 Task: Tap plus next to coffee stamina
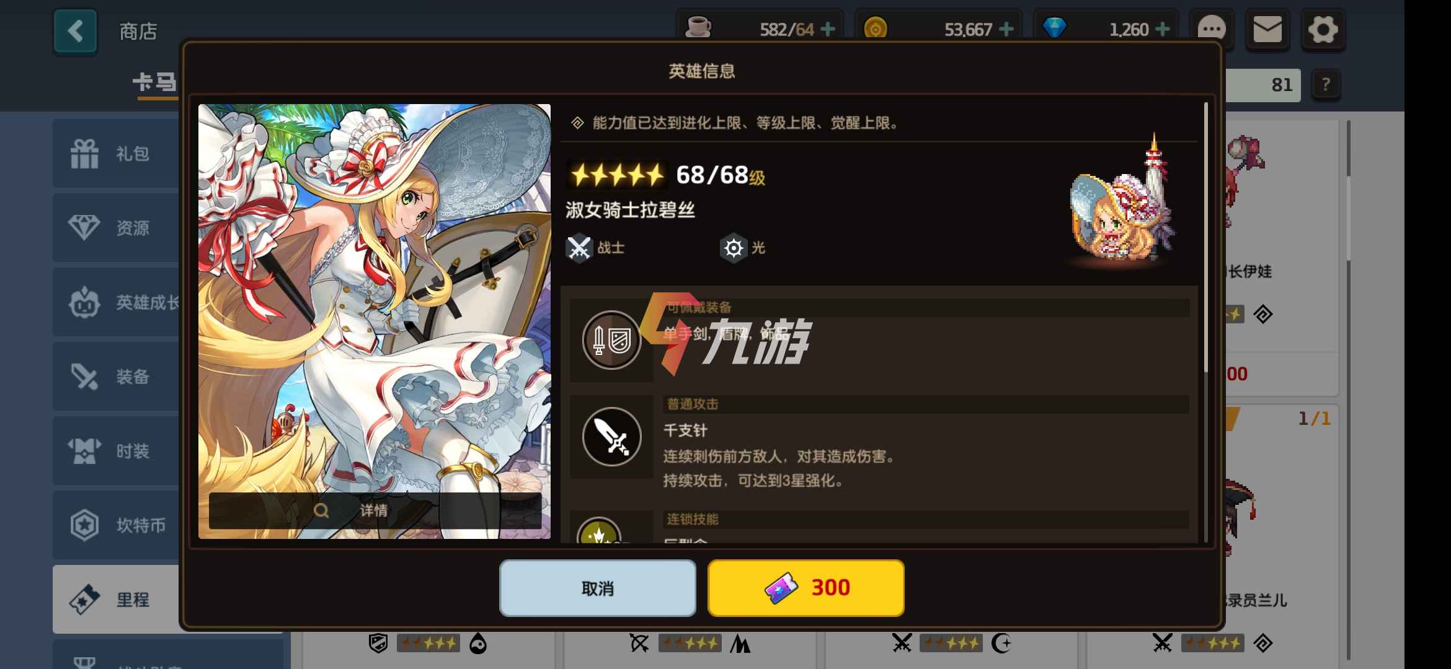827,29
